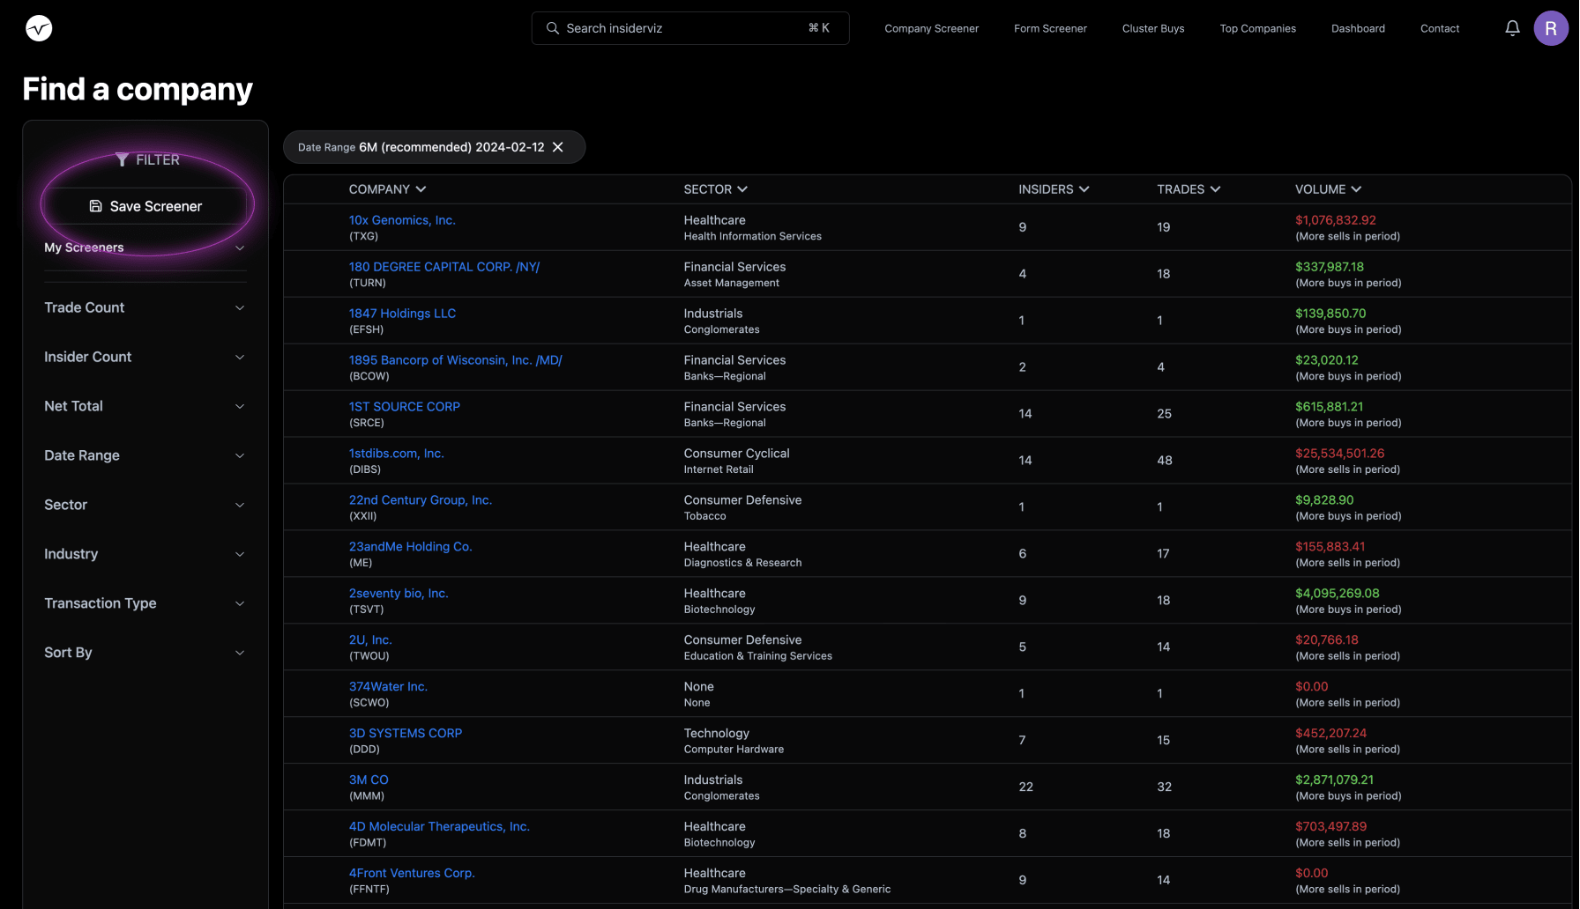Screen dimensions: 1580x909
Task: Open 10x Genomics, Inc. company link
Action: coord(402,220)
